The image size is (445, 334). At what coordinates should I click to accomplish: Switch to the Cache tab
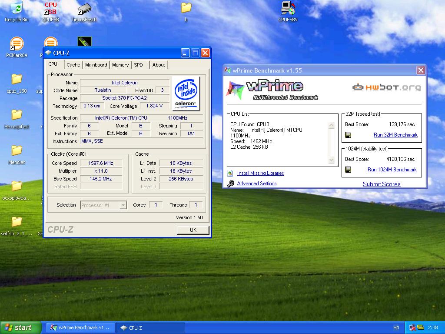[73, 65]
